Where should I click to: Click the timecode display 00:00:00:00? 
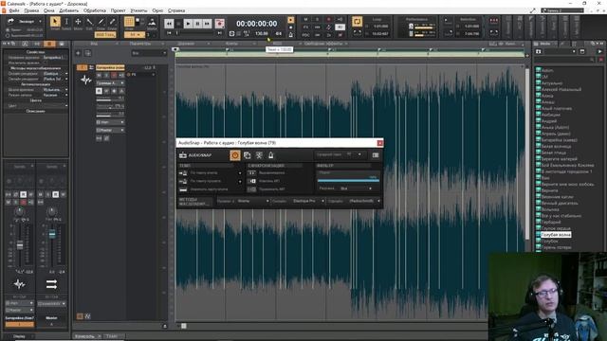(257, 24)
